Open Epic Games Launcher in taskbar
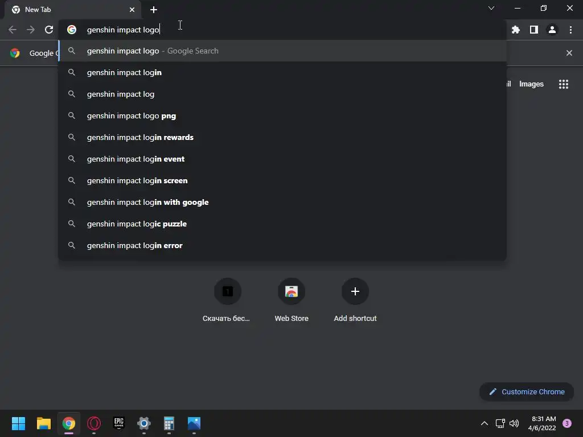 tap(118, 423)
